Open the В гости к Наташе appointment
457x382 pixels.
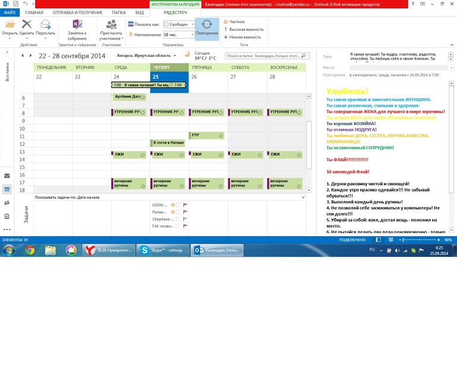tap(169, 143)
